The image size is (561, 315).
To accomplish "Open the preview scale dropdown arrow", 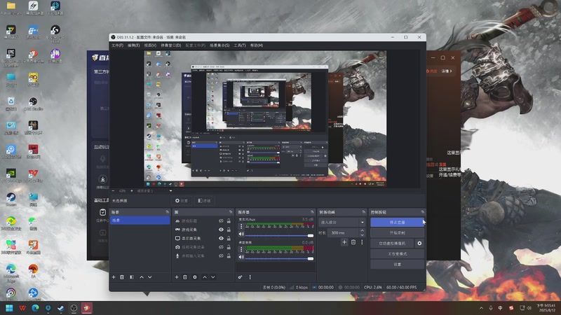I will (170, 191).
